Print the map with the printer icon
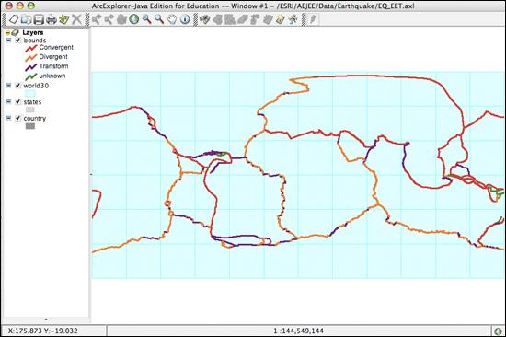The height and width of the screenshot is (337, 506). (52, 19)
